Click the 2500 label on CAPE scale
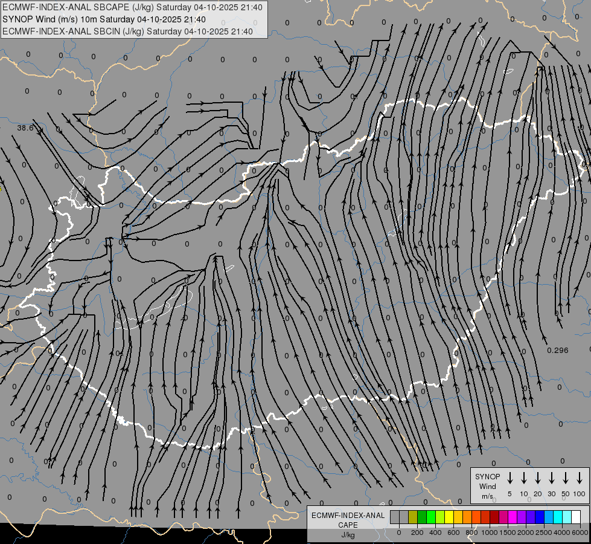The height and width of the screenshot is (544, 591). click(x=544, y=533)
